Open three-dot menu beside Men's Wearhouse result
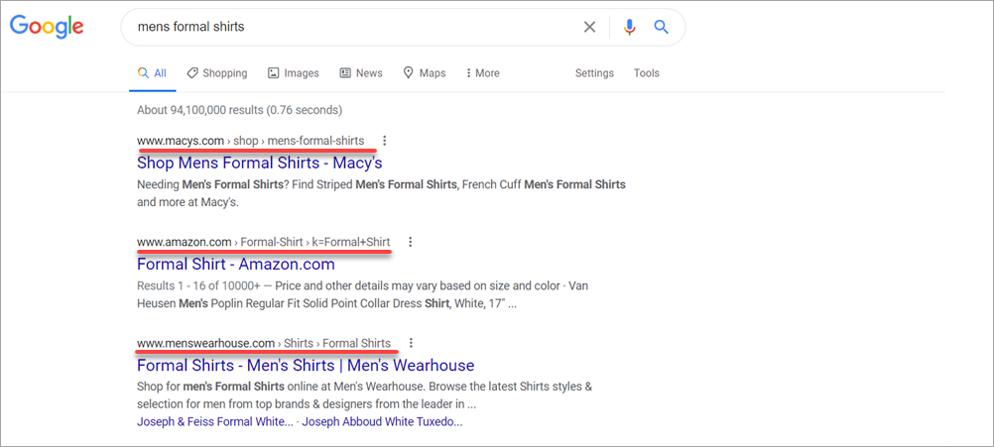Screen dimensions: 994x447 (x=411, y=343)
